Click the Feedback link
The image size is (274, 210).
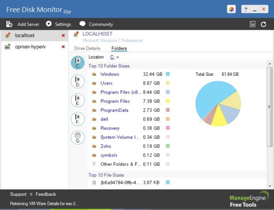click(46, 194)
